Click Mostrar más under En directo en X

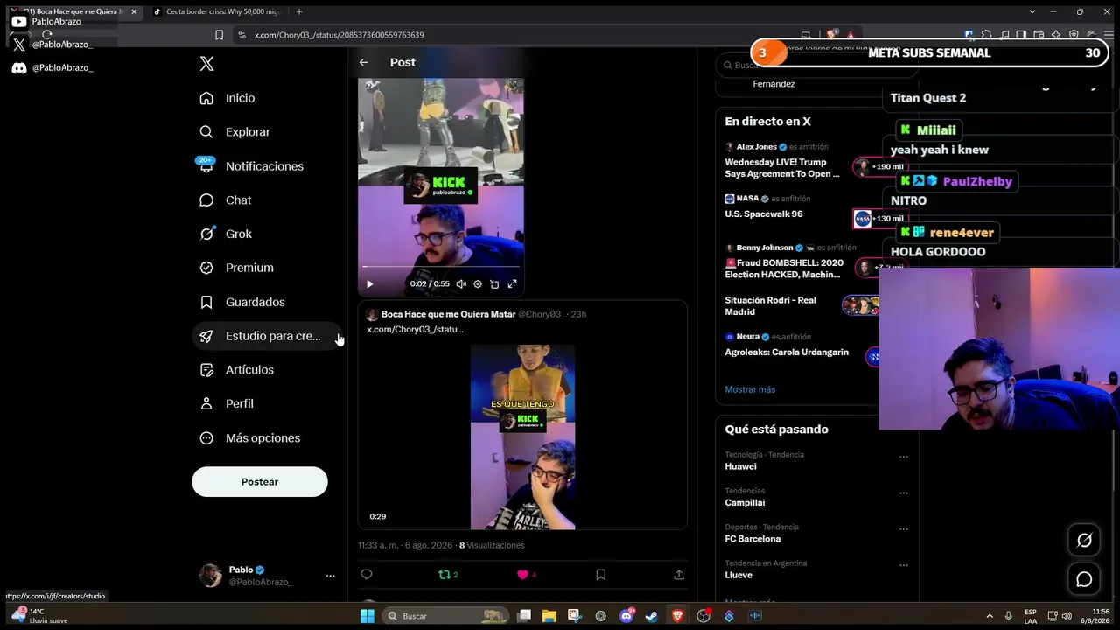(750, 389)
